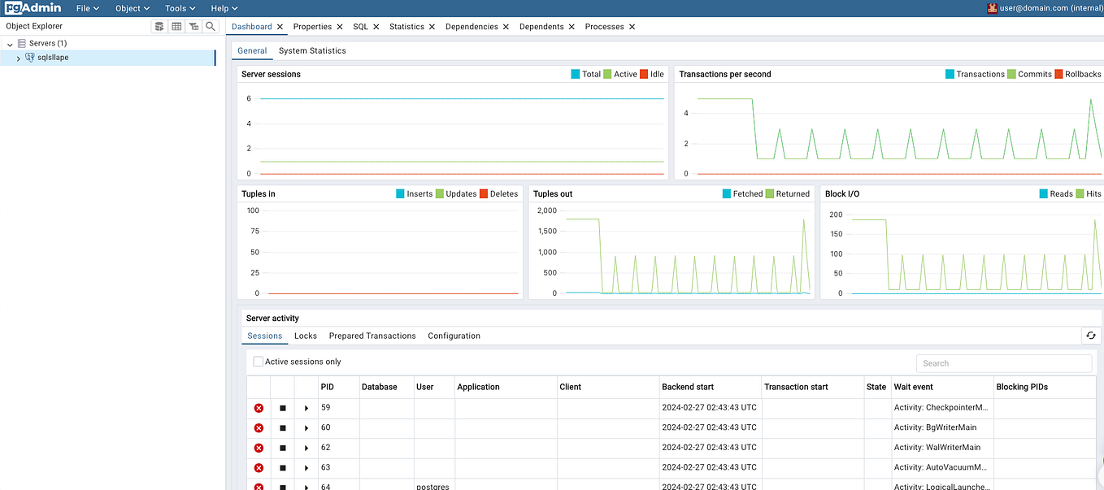
Task: Collapse the Servers (1) tree group
Action: pos(10,44)
